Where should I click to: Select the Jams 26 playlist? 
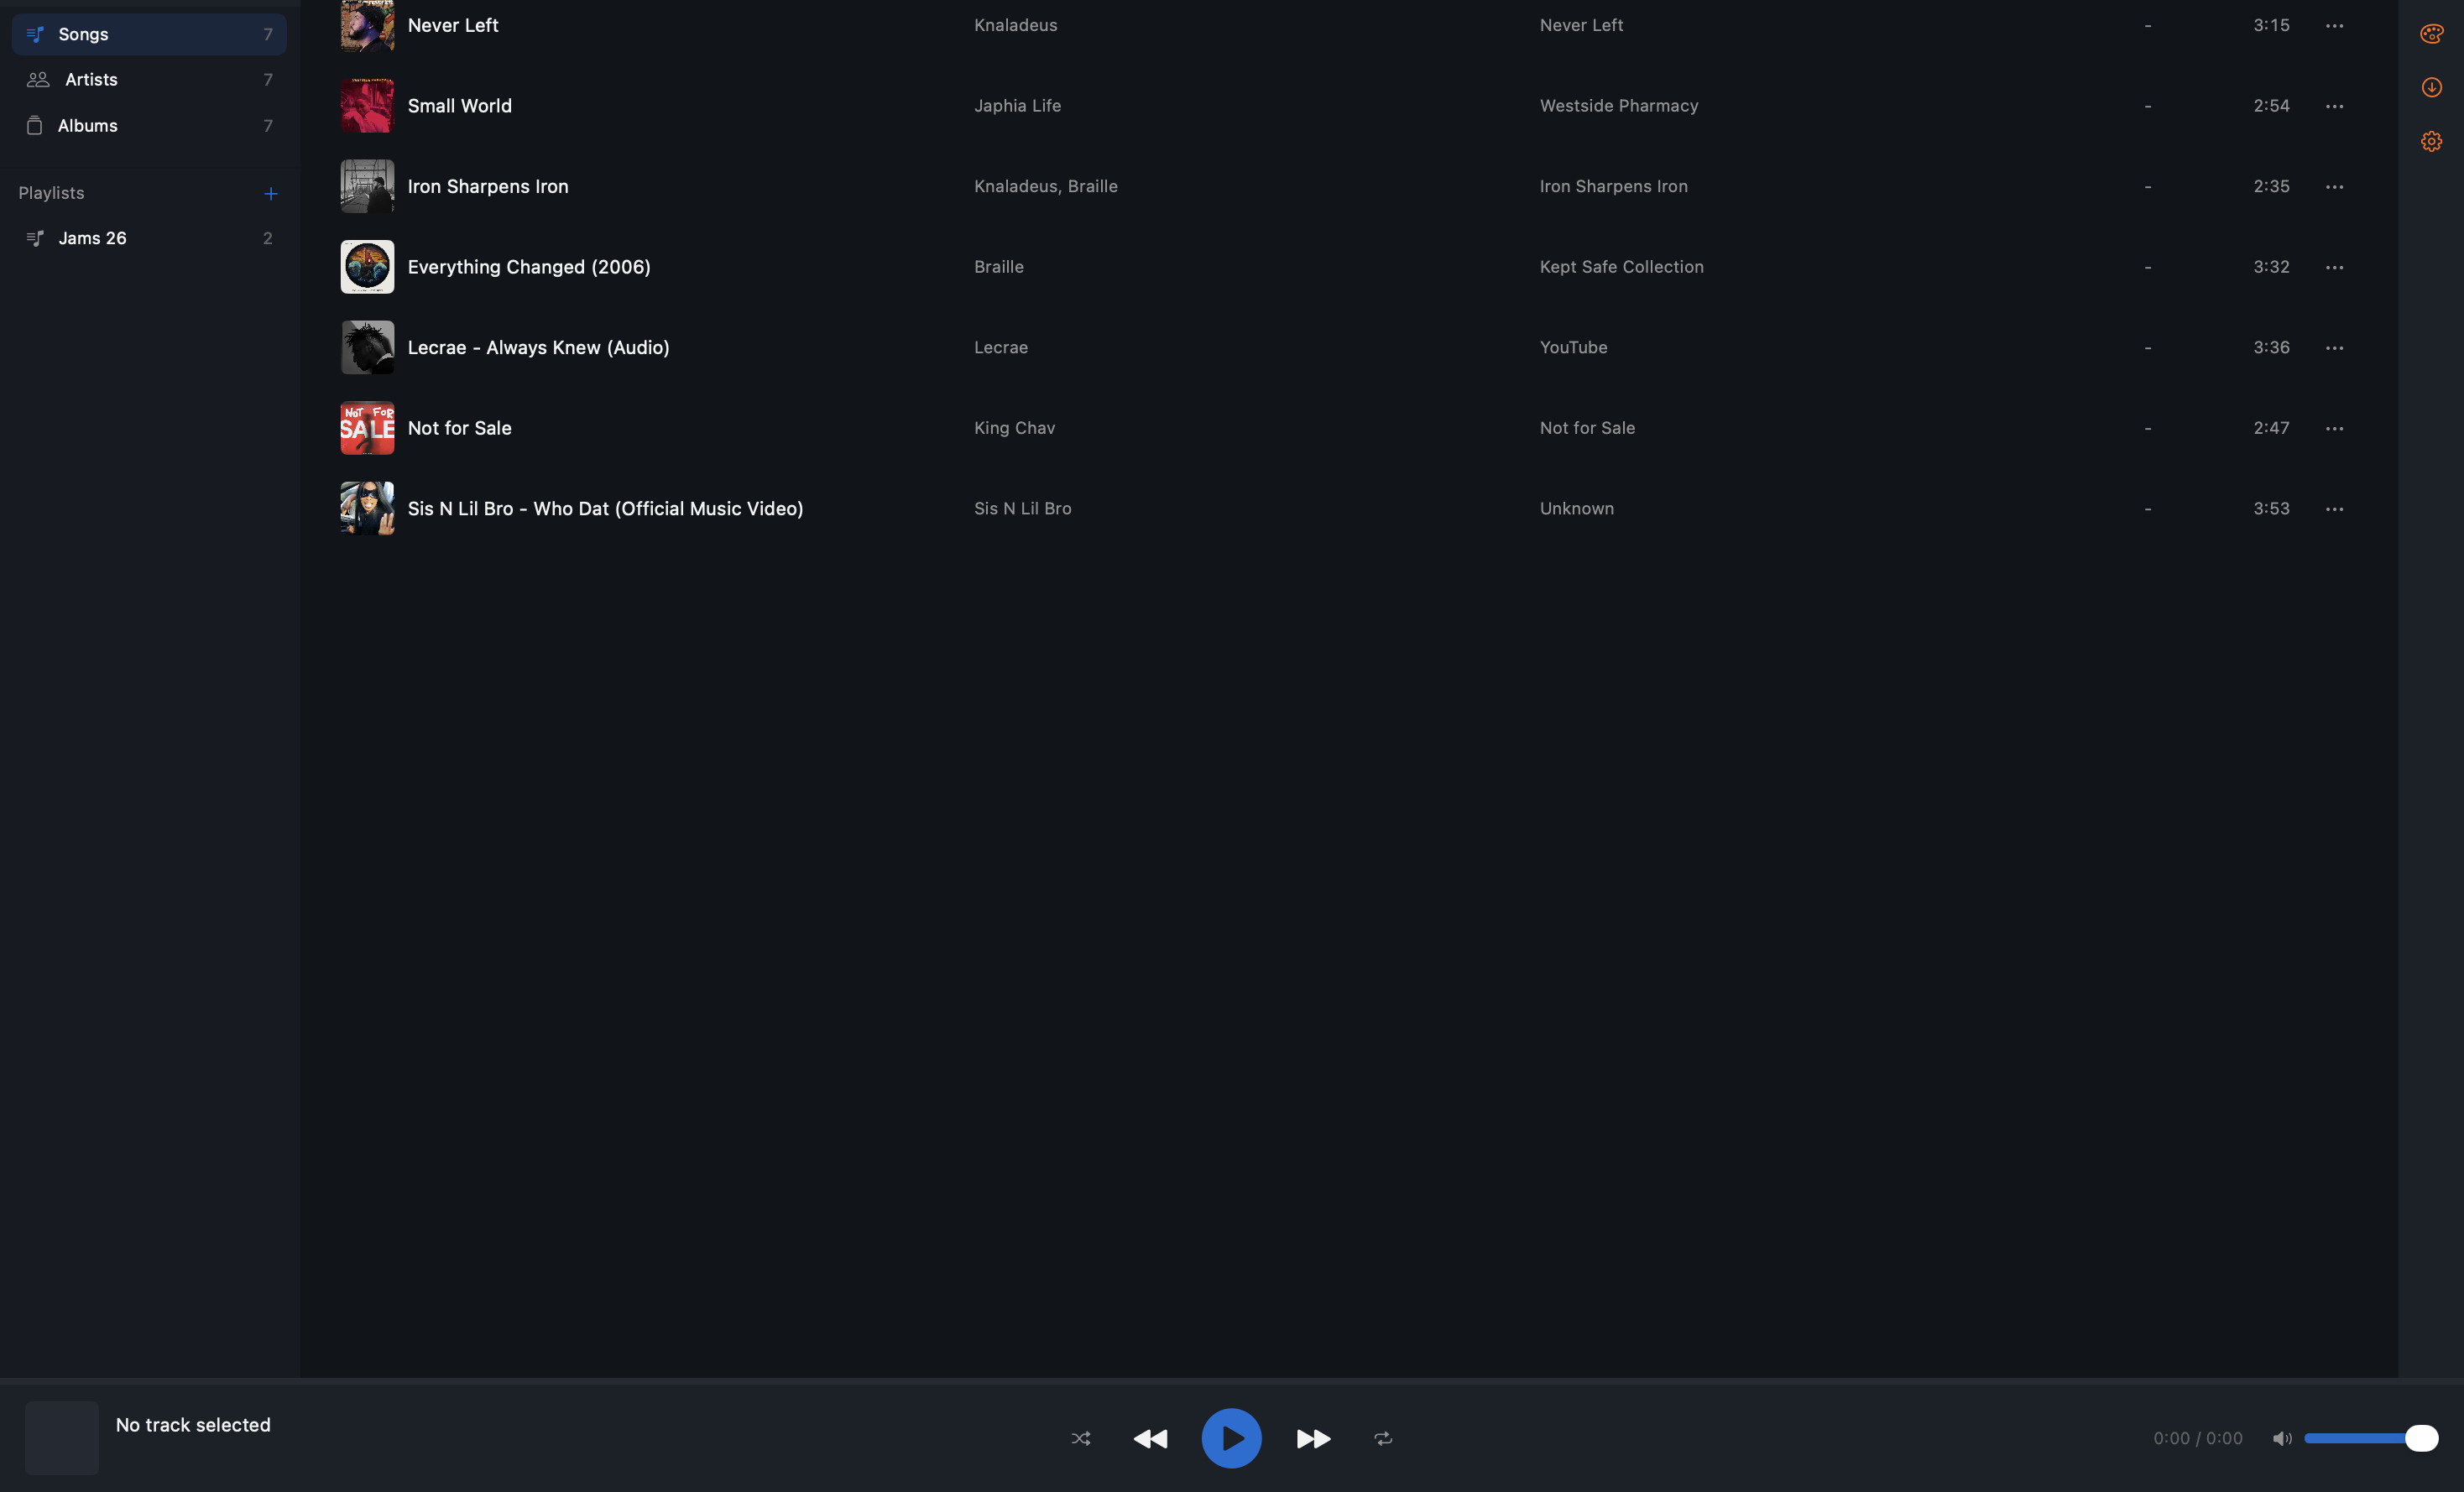[92, 238]
